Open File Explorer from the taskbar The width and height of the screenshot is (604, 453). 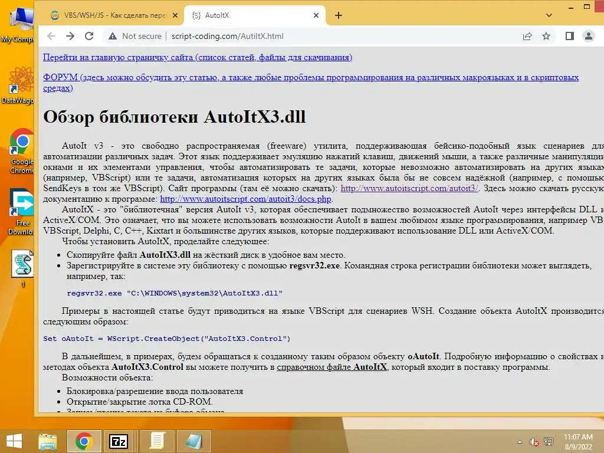coord(48,441)
